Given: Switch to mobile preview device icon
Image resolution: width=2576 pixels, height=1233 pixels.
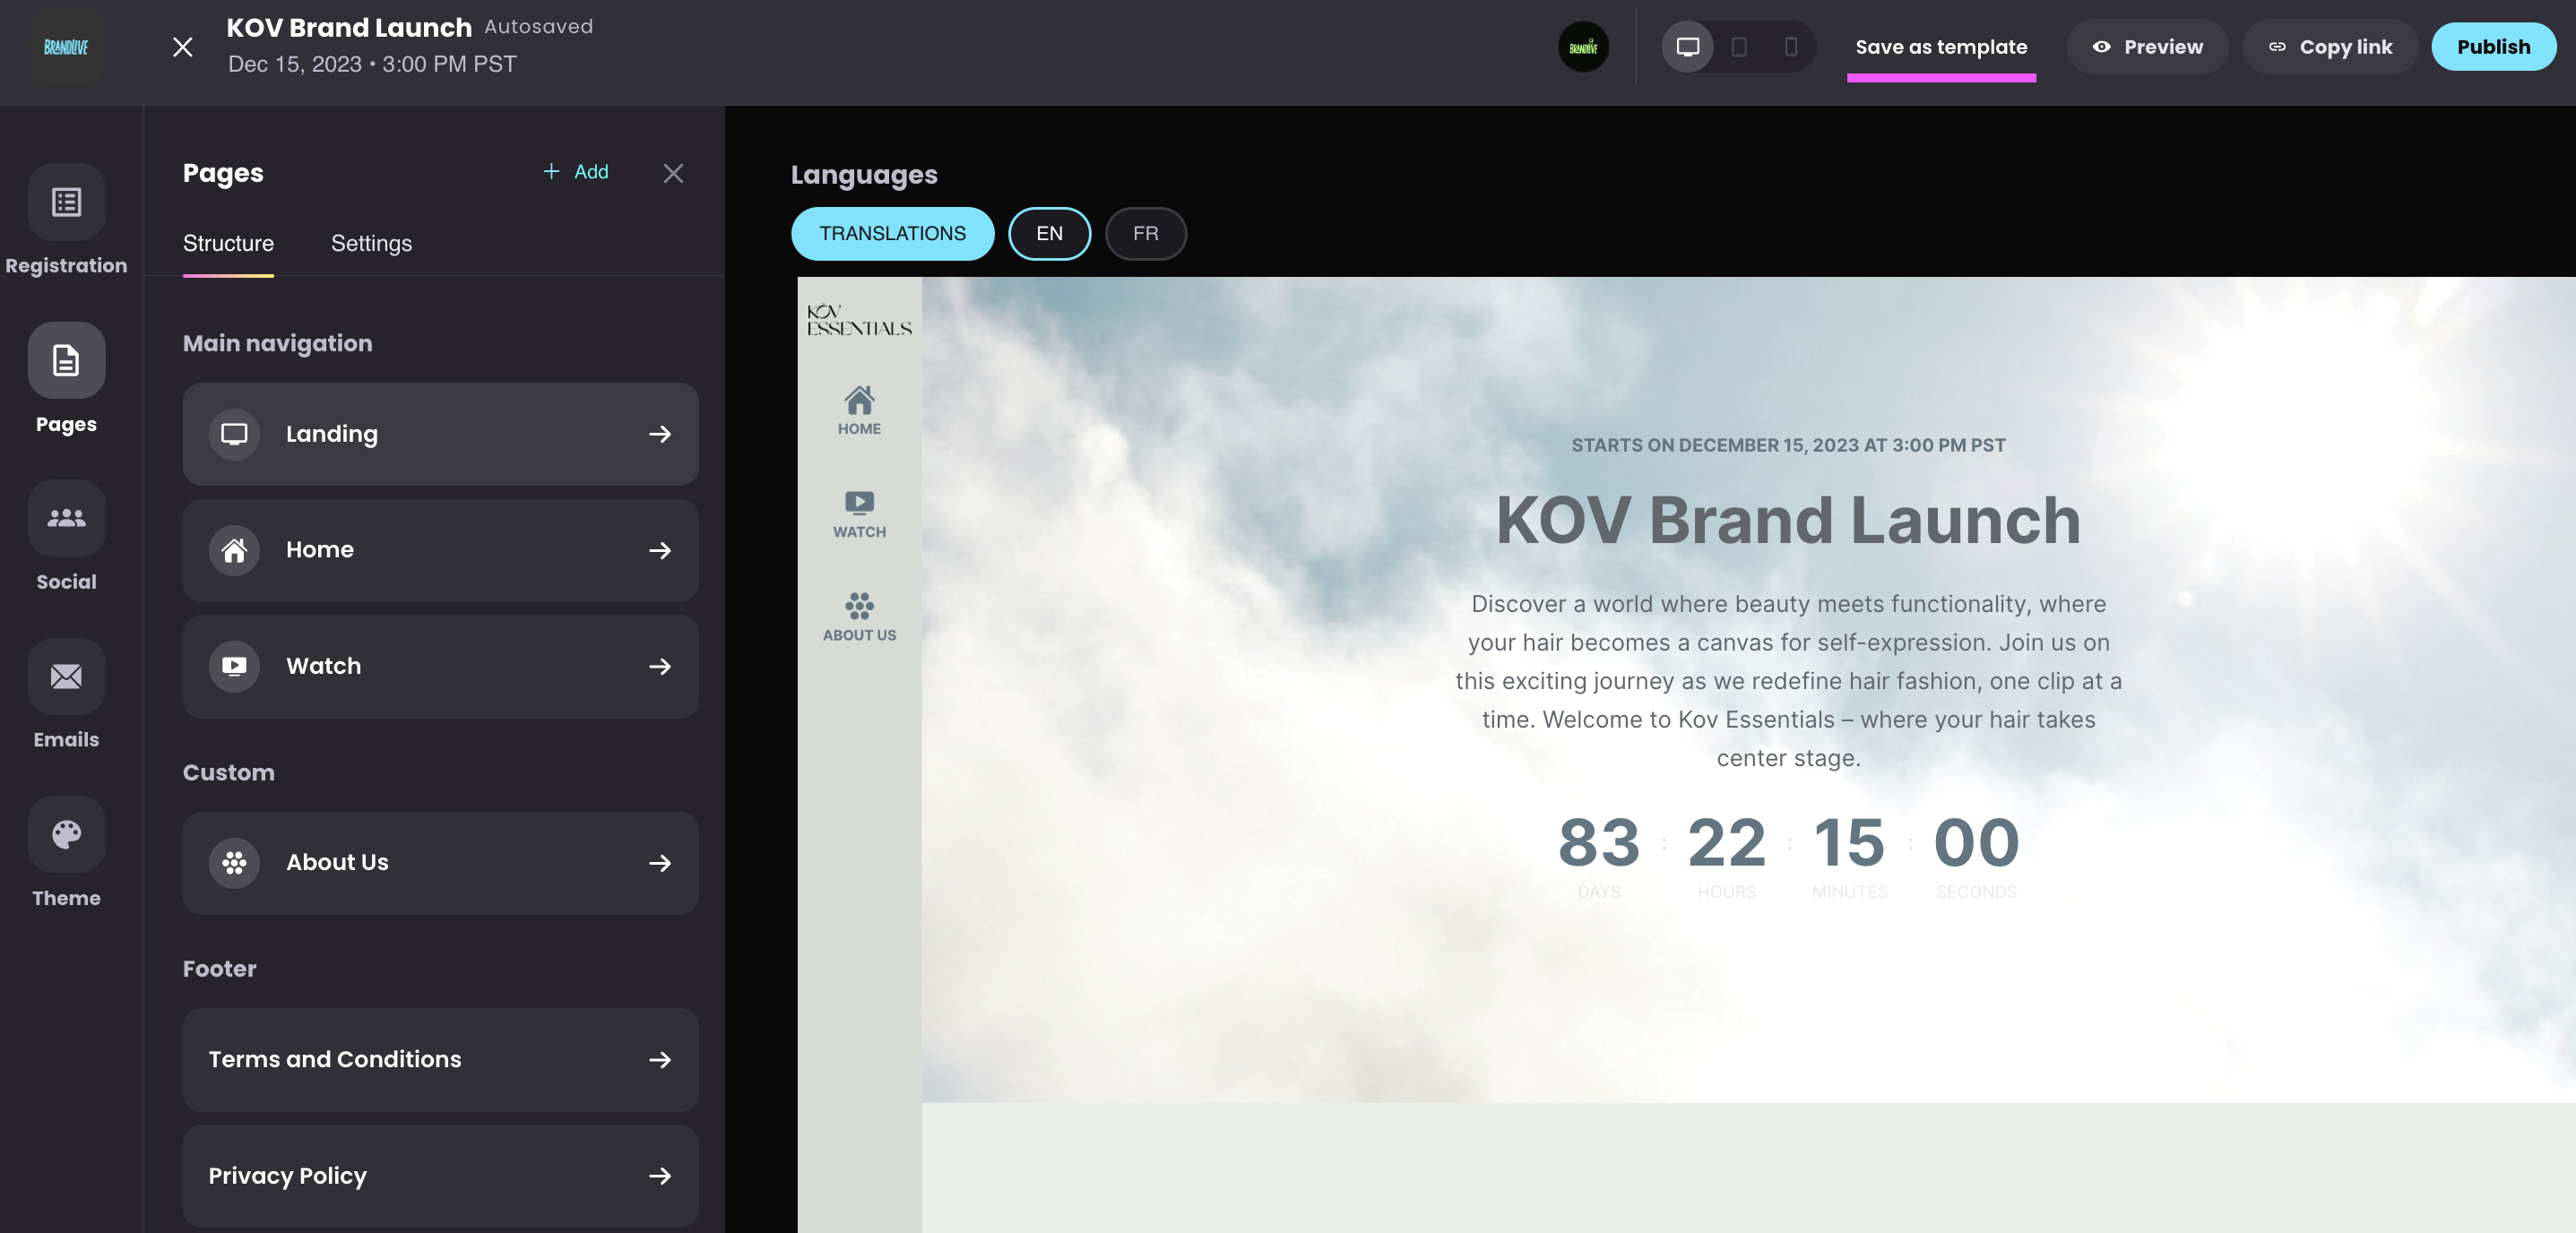Looking at the screenshot, I should click(1791, 47).
